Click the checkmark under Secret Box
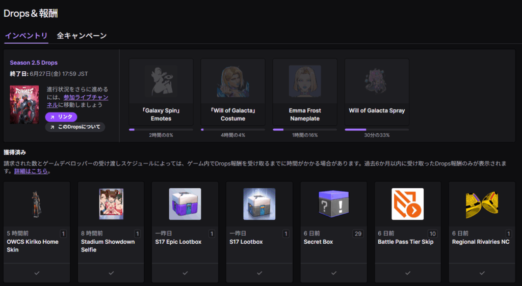 333,273
